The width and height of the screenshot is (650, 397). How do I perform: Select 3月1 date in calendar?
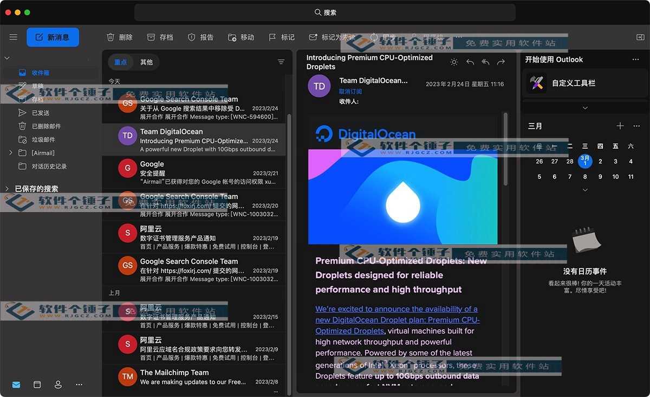click(585, 161)
